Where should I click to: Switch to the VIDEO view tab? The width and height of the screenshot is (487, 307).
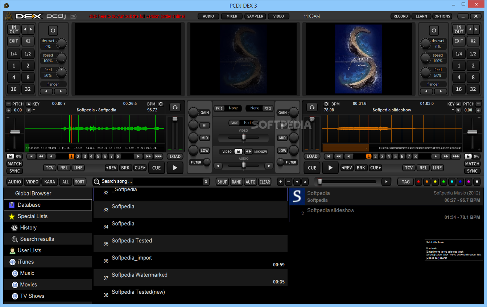278,16
